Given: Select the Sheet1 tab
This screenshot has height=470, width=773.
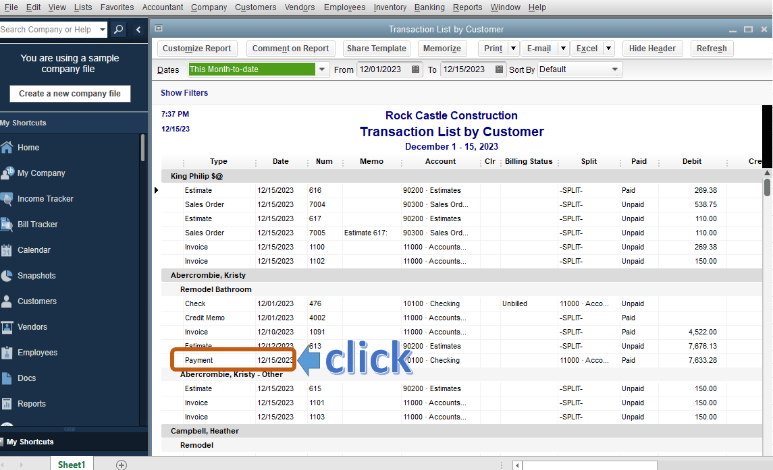Looking at the screenshot, I should tap(72, 465).
